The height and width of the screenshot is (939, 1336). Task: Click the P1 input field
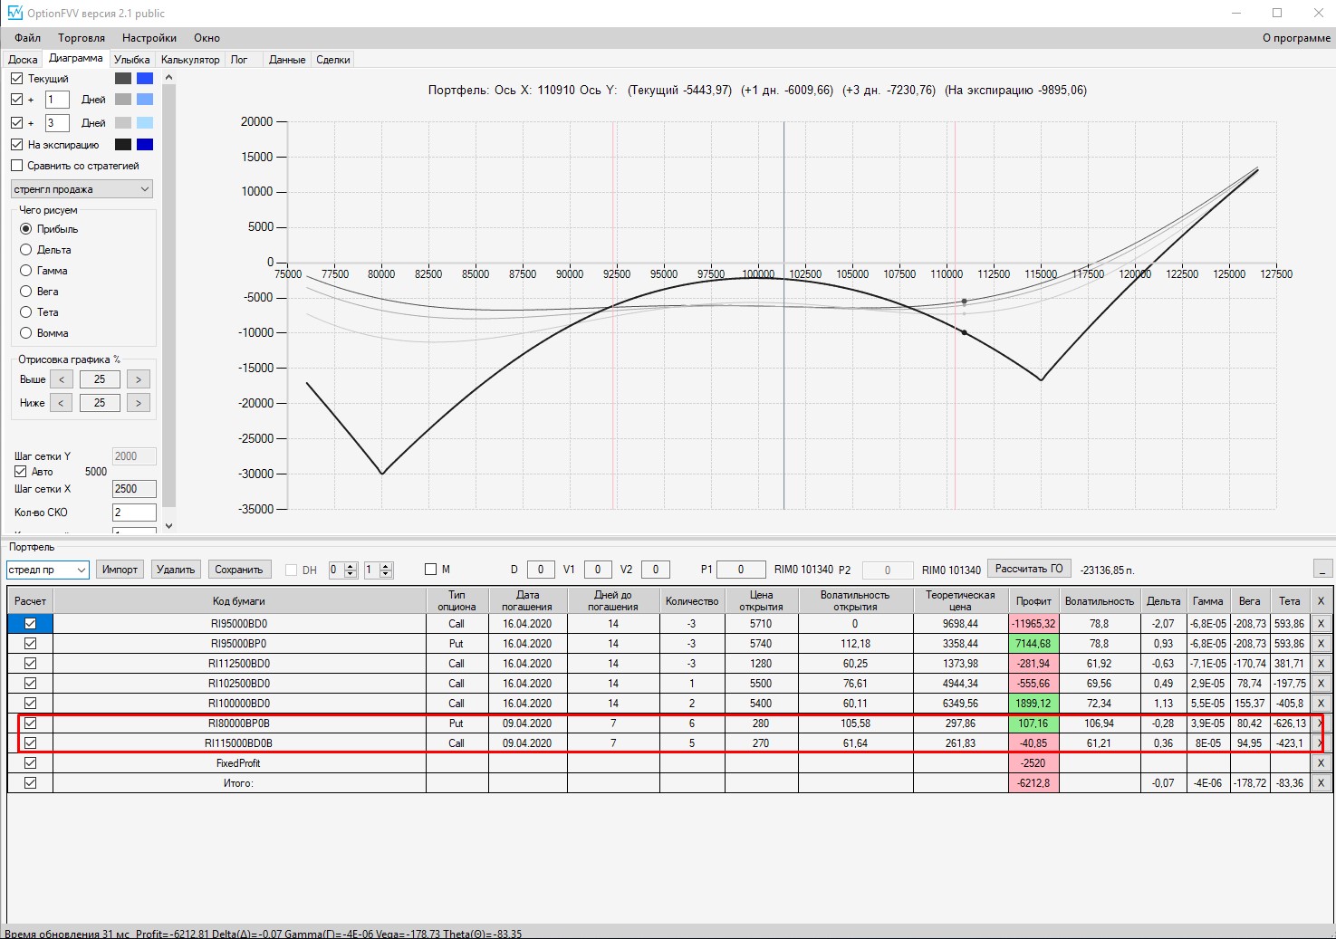(x=741, y=570)
